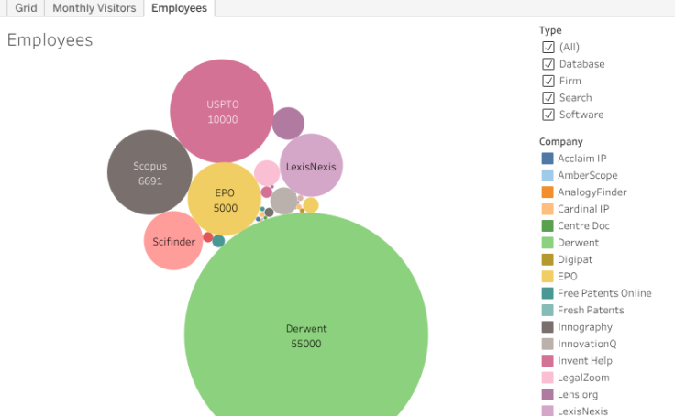
Task: Select the small yellow bubble above Derwent
Action: click(311, 205)
